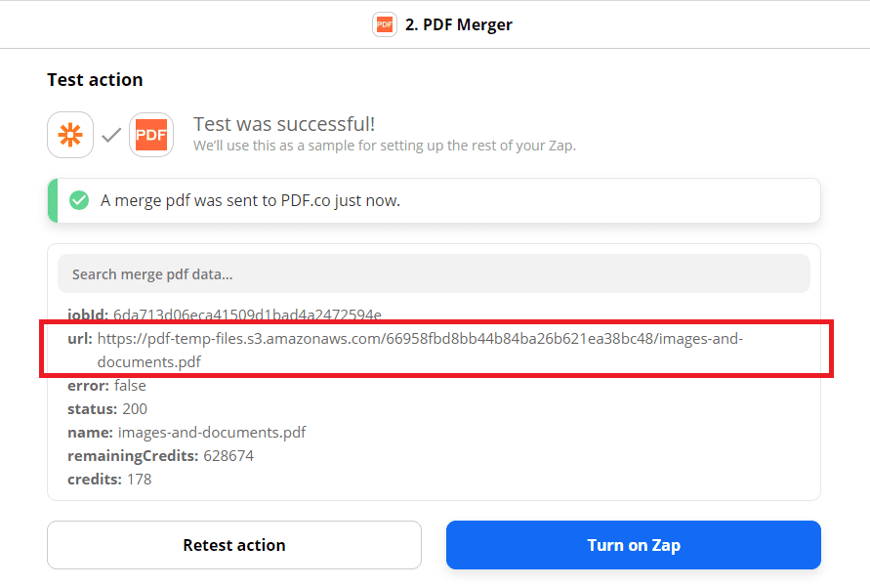
Task: Click inside the Search merge pdf data field
Action: (x=435, y=273)
